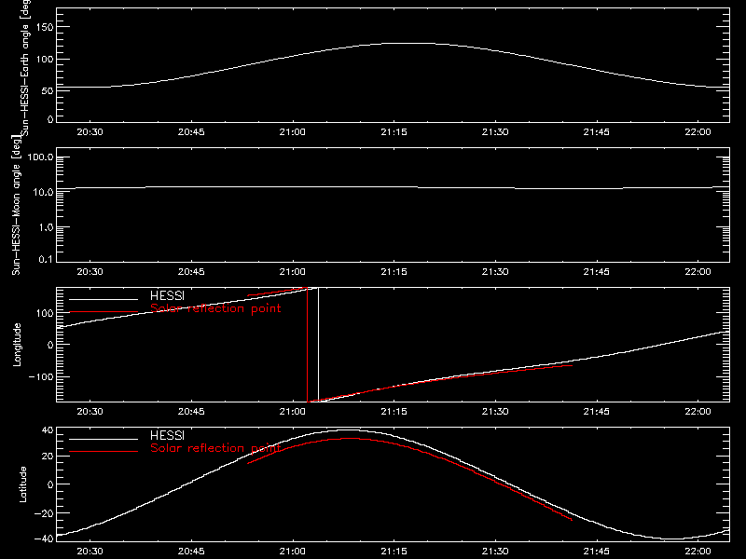746x559 pixels.
Task: Click the Sun-HESSI-Moon angle axis label
Action: coord(16,205)
